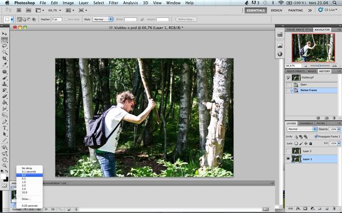Select the Path Selection tool

coord(5,134)
